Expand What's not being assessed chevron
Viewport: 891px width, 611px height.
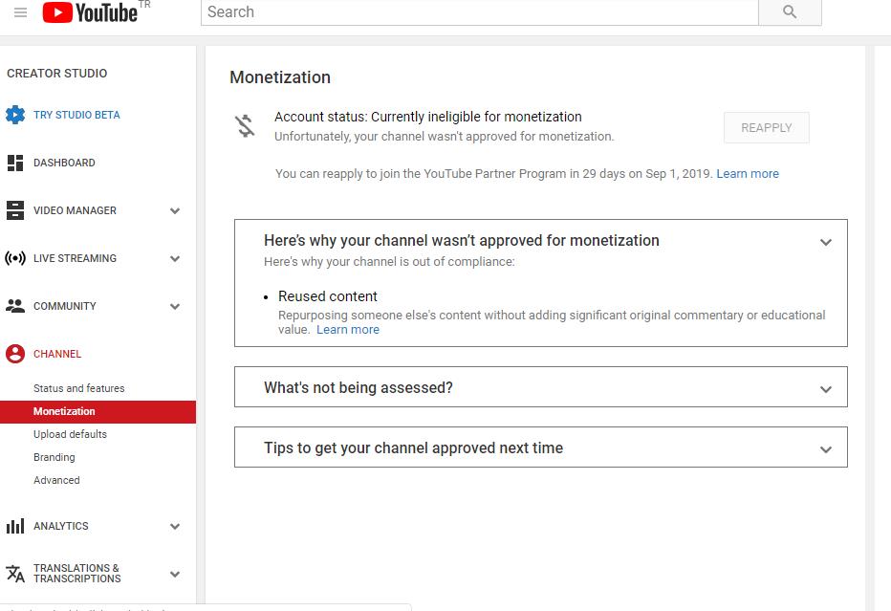pyautogui.click(x=826, y=389)
